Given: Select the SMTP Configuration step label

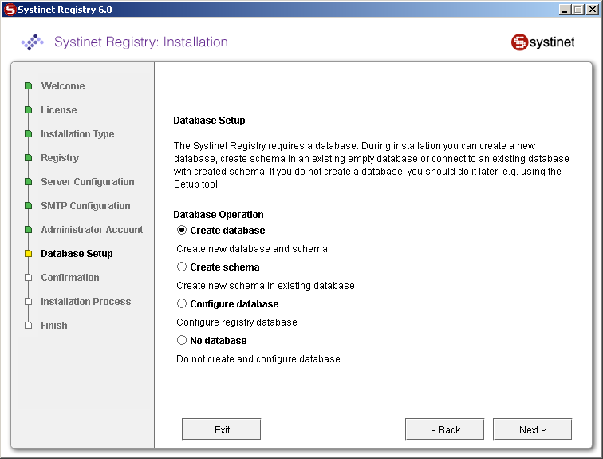Looking at the screenshot, I should (86, 205).
